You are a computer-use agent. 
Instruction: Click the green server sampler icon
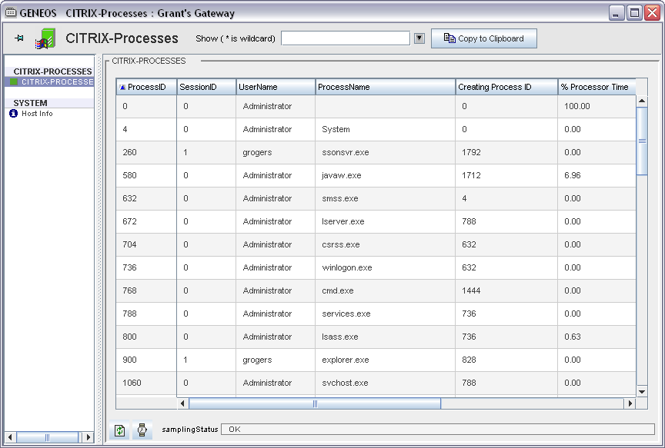pos(45,38)
